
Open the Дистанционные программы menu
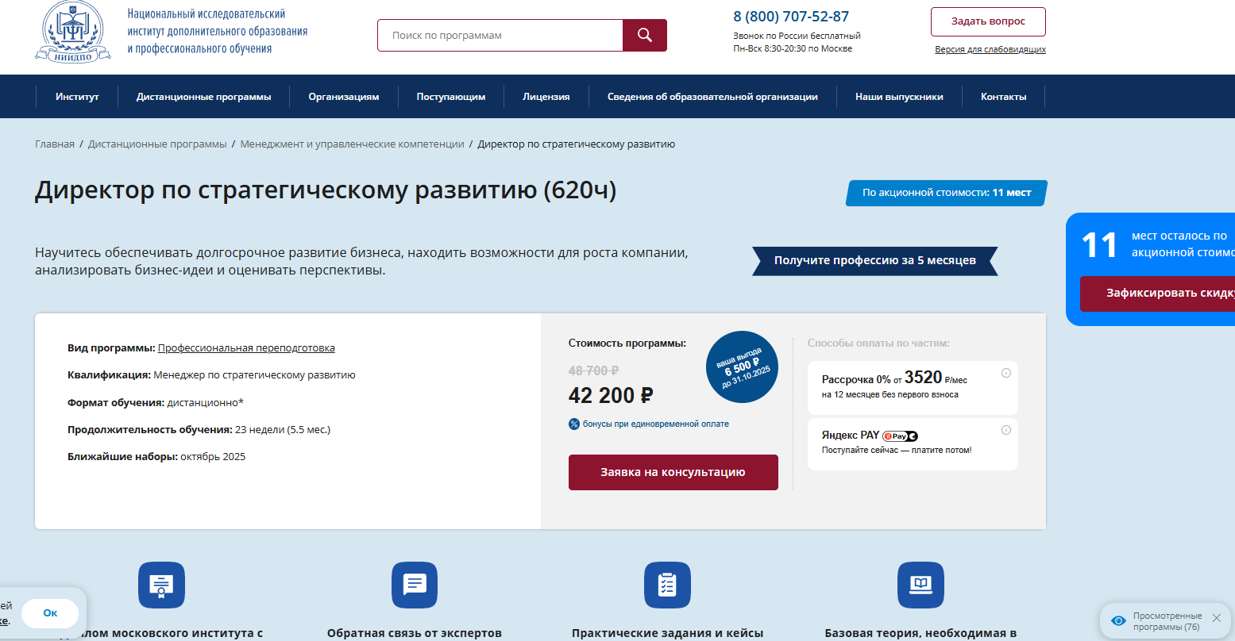tap(203, 97)
